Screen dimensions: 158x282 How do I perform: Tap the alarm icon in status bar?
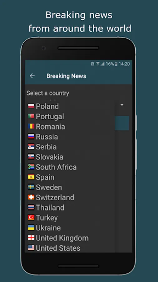pos(92,64)
